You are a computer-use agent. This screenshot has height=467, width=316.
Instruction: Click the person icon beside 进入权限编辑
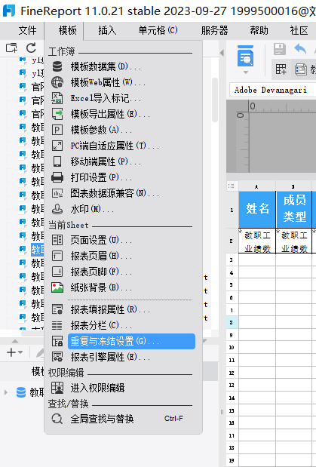(x=57, y=388)
